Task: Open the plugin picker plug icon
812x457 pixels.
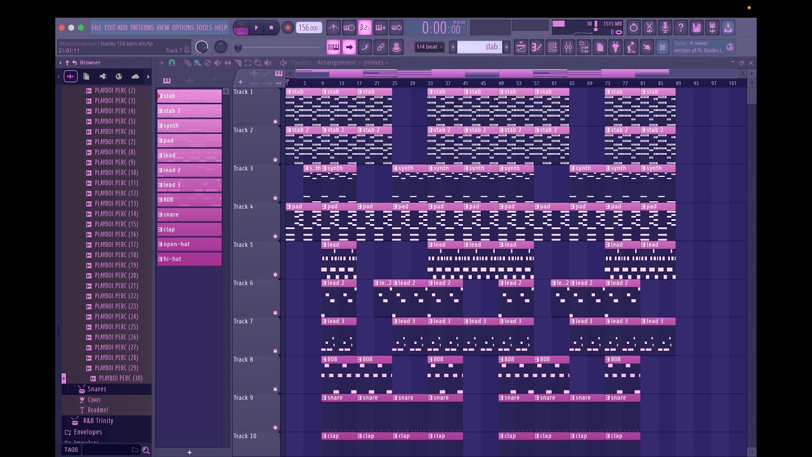Action: point(615,47)
